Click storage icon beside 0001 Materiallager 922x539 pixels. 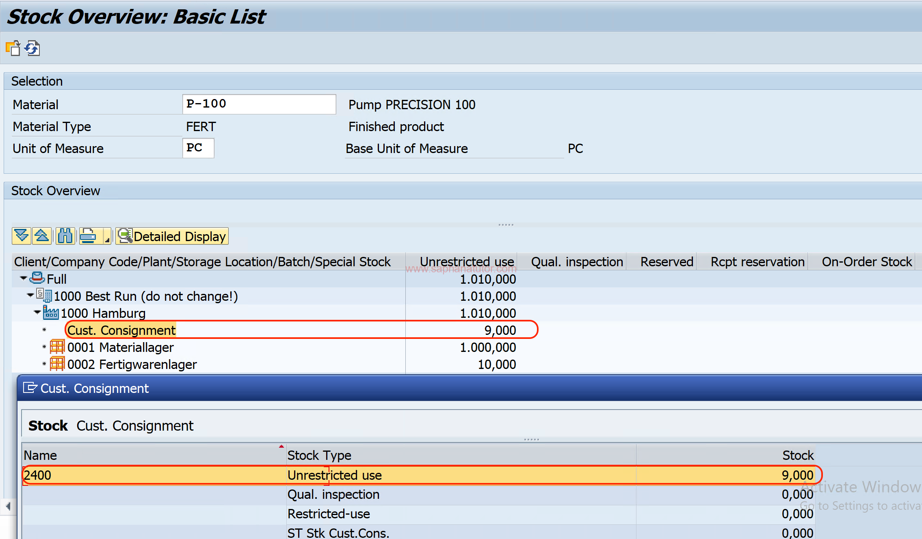tap(57, 347)
